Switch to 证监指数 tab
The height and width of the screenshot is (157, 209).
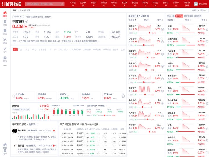coord(198,16)
